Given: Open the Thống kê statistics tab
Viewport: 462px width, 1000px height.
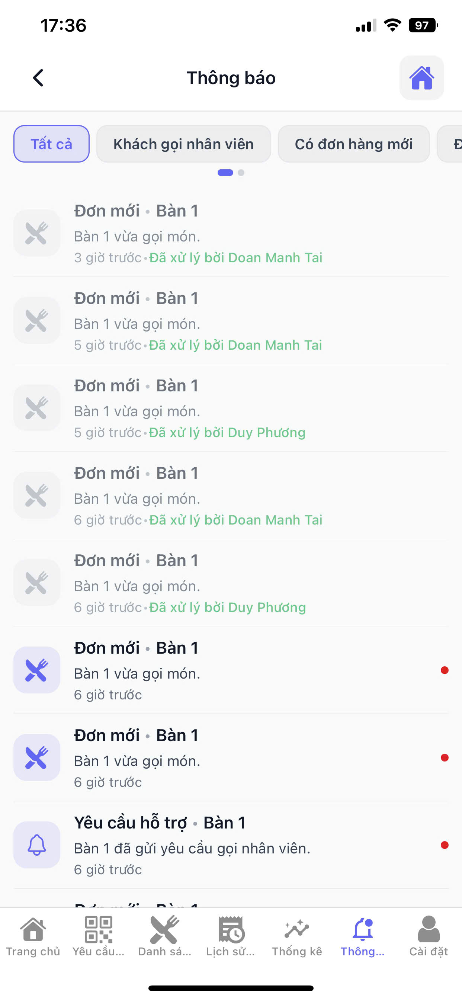Looking at the screenshot, I should 296,936.
